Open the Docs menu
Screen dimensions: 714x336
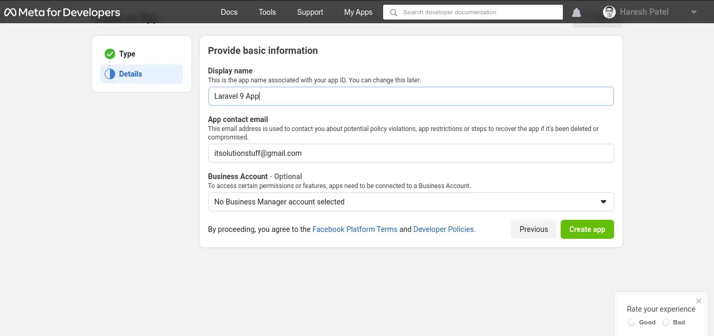point(229,12)
